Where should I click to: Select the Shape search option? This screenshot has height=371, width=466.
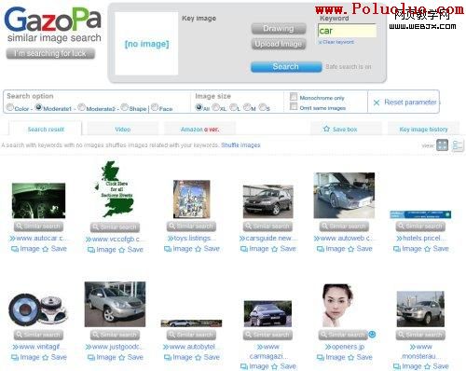125,107
